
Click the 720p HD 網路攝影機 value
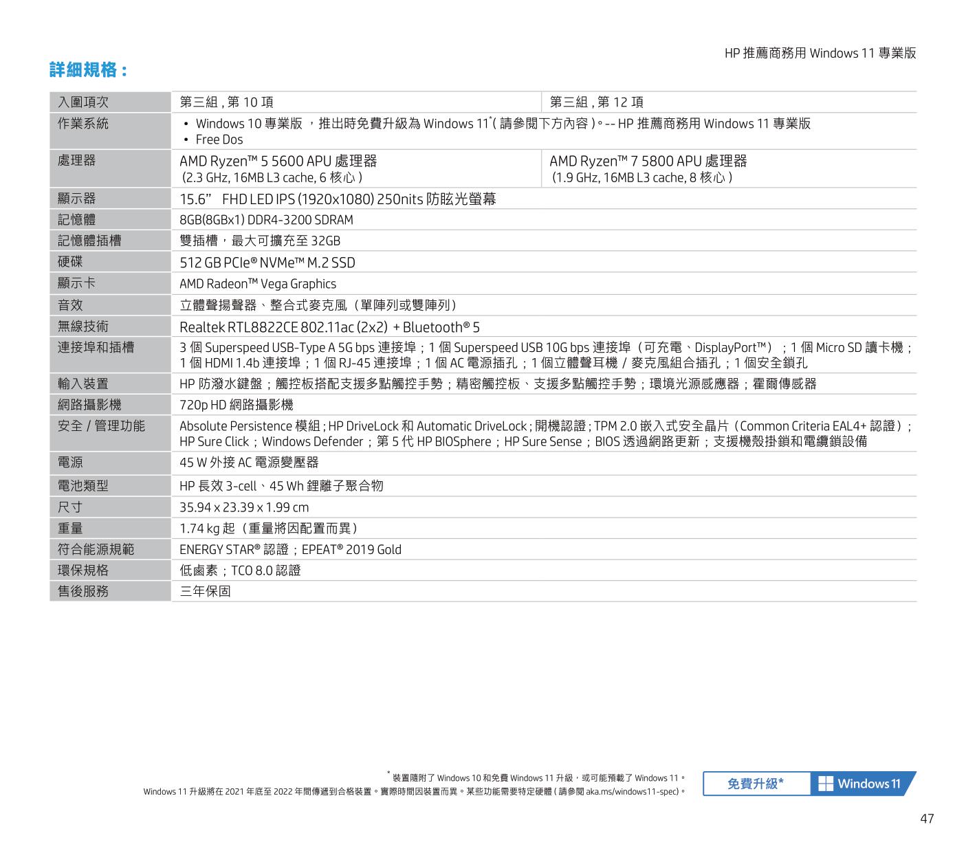click(236, 405)
